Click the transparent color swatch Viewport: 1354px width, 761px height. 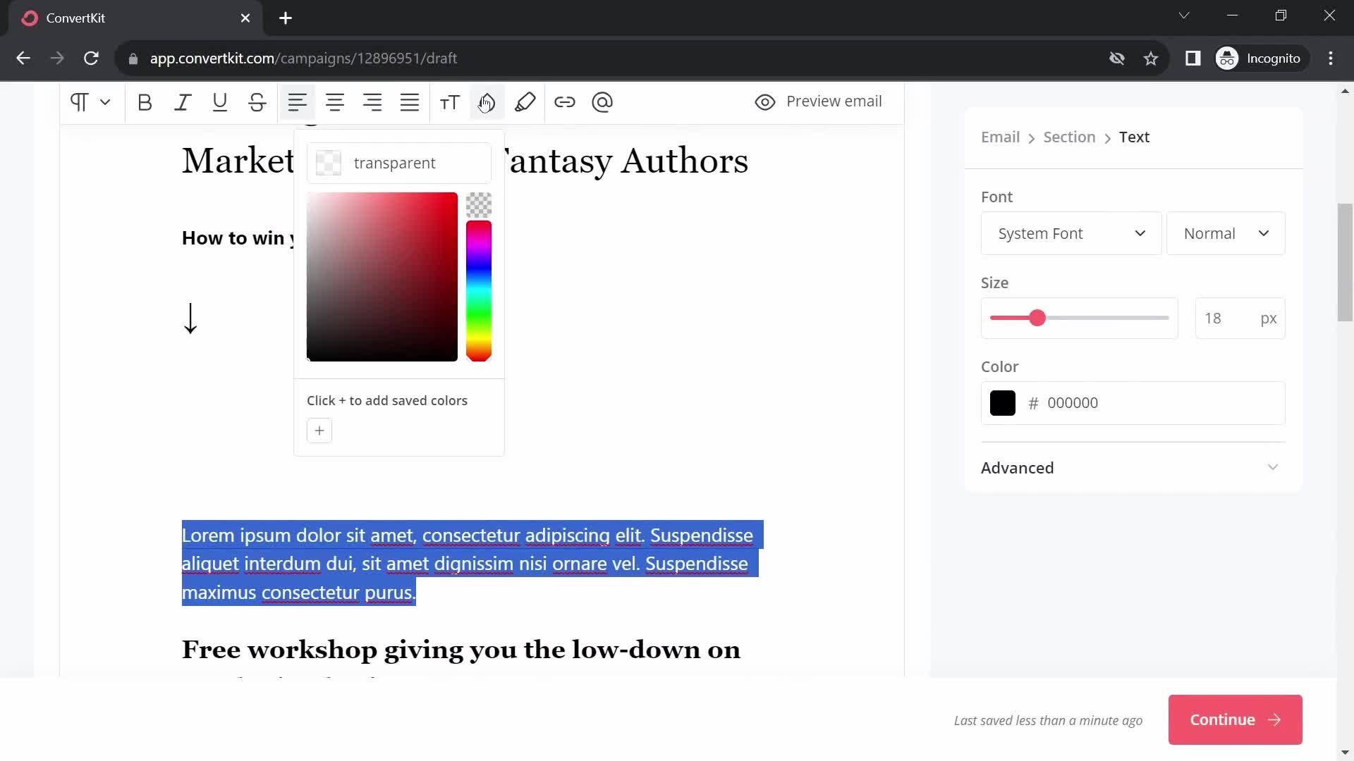(x=328, y=163)
